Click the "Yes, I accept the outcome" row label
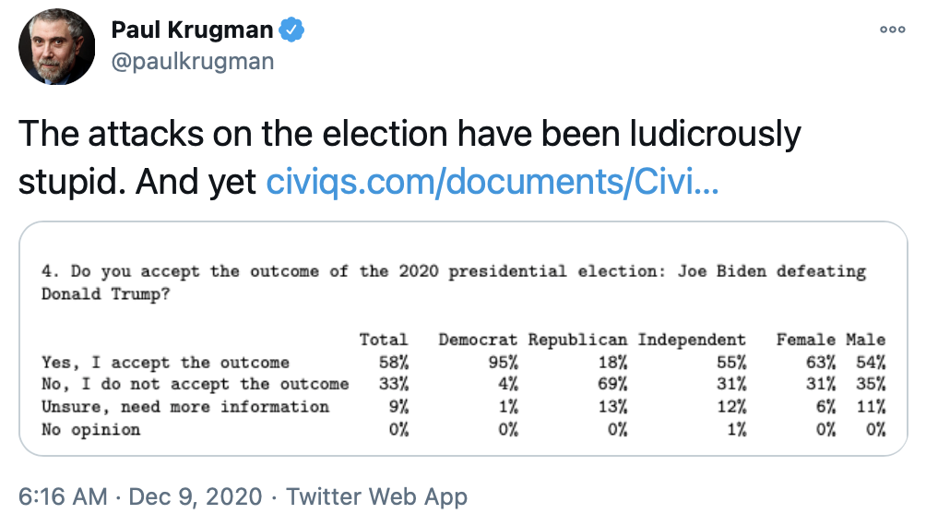 click(166, 362)
